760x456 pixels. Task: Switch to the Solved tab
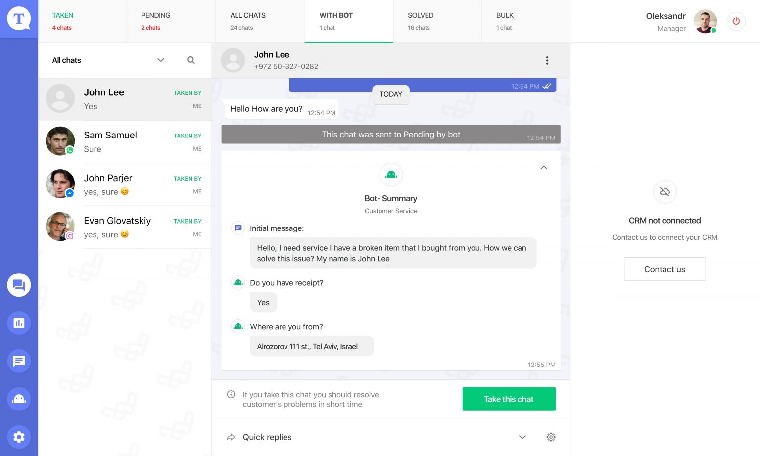[437, 21]
